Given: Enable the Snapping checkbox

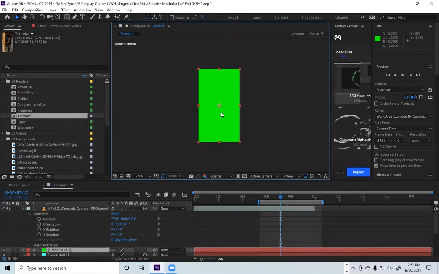Looking at the screenshot, I should [x=172, y=17].
